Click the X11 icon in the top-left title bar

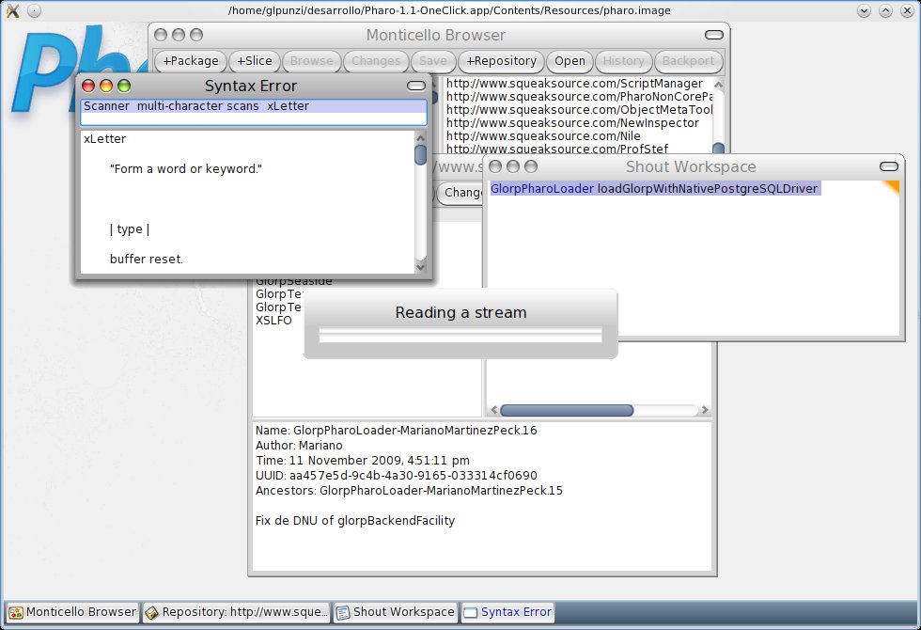[12, 10]
